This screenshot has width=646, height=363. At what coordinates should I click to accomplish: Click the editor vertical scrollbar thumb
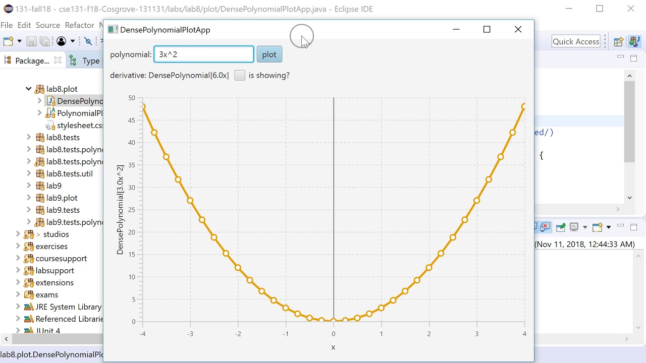point(629,122)
